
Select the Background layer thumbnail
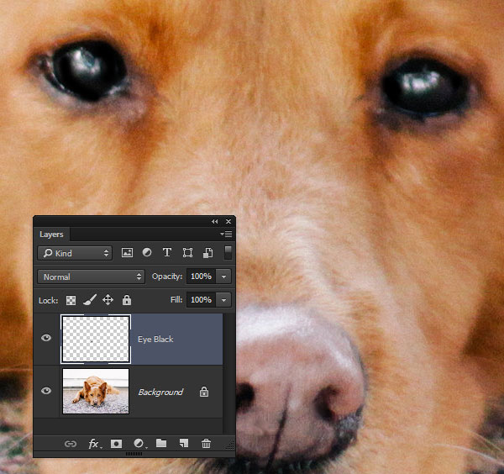[x=96, y=392]
